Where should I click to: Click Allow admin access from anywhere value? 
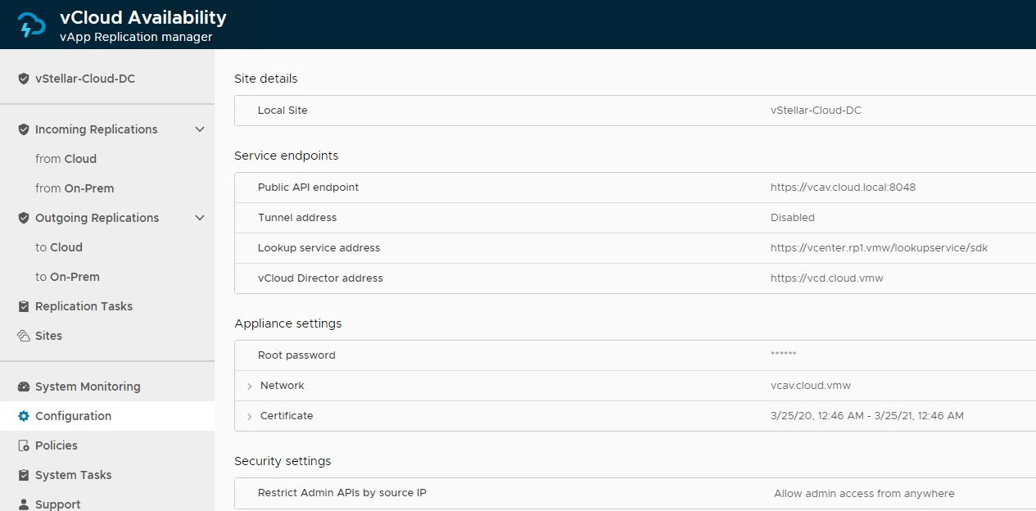[x=864, y=494]
